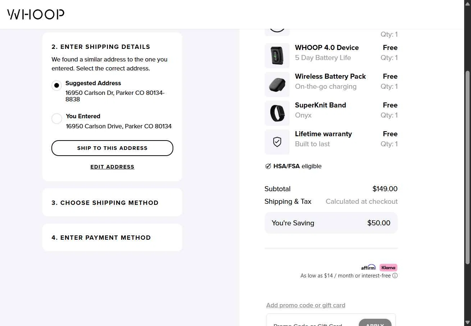The height and width of the screenshot is (326, 471).
Task: Click the page vertical scrollbar
Action: click(x=467, y=167)
